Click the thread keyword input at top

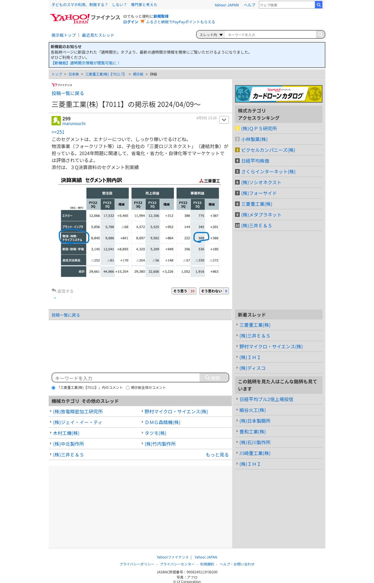[271, 35]
